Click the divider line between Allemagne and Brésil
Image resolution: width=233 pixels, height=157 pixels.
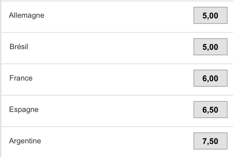pyautogui.click(x=117, y=32)
